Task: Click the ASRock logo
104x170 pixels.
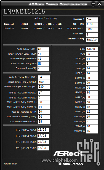Action: 68,153
